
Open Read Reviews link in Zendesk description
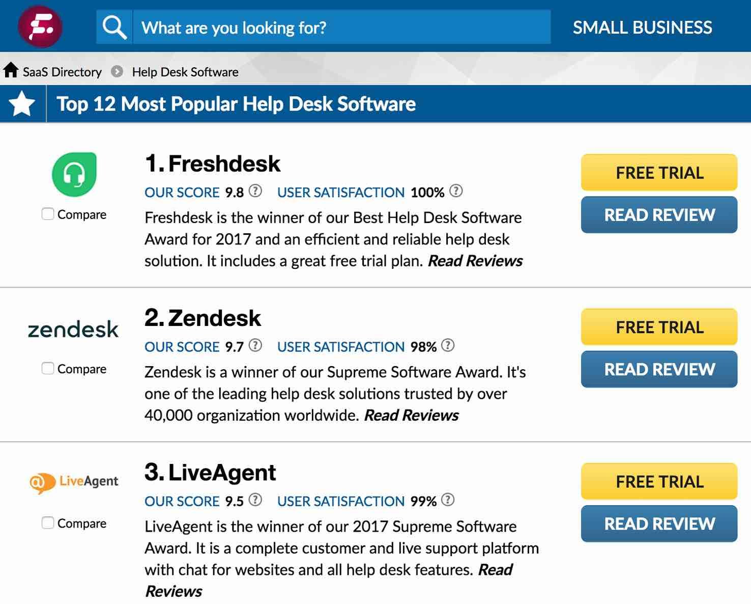tap(411, 416)
